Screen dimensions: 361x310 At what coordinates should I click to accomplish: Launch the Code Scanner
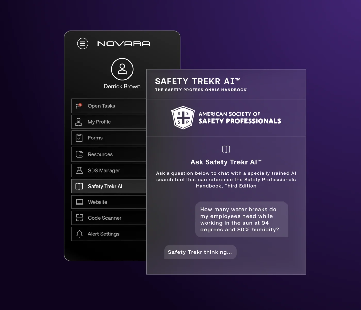click(109, 218)
